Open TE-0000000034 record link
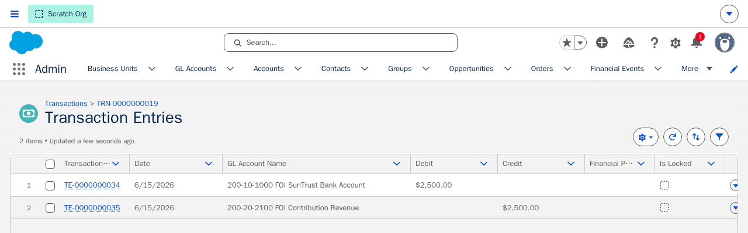748x233 pixels. point(92,185)
